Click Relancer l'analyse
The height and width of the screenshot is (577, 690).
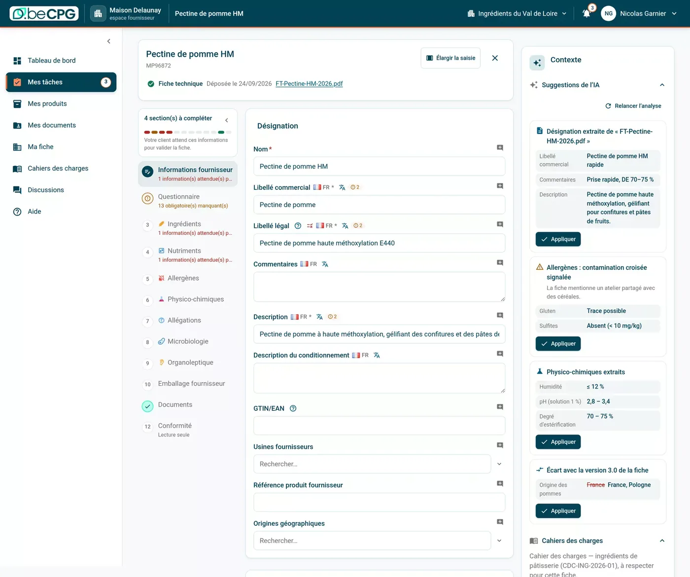click(x=633, y=106)
